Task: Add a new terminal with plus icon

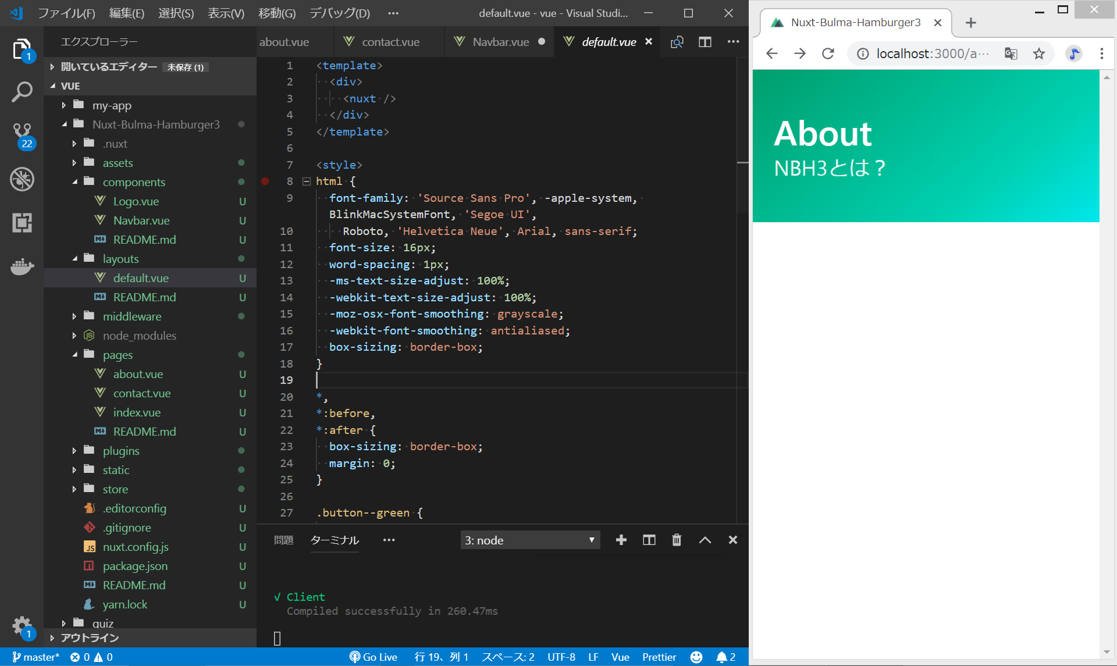Action: tap(621, 540)
